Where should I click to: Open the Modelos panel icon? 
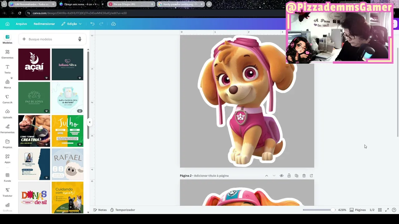click(x=7, y=39)
